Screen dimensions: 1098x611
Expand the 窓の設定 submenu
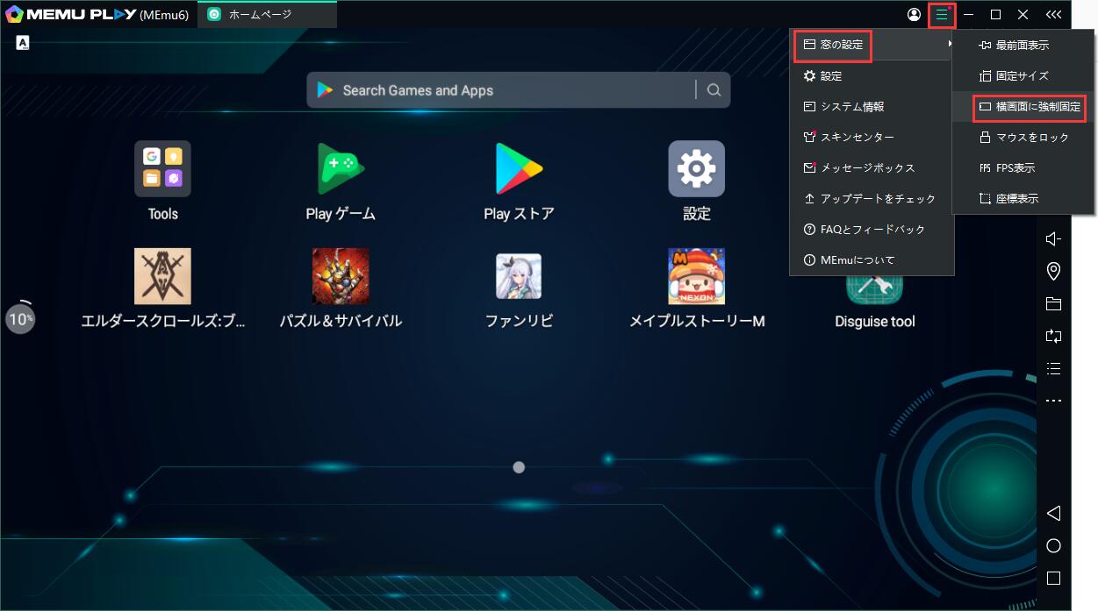(832, 45)
